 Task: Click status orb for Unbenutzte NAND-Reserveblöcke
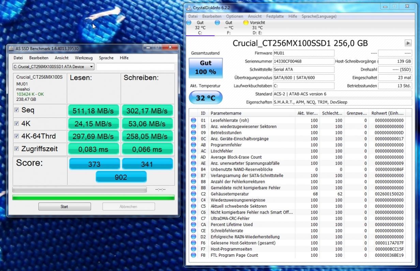coord(193,169)
